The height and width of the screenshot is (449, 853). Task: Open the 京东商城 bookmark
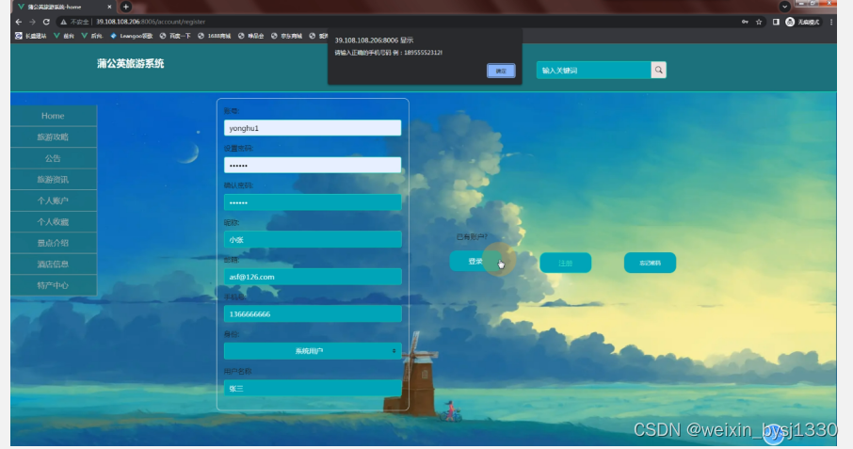(287, 36)
